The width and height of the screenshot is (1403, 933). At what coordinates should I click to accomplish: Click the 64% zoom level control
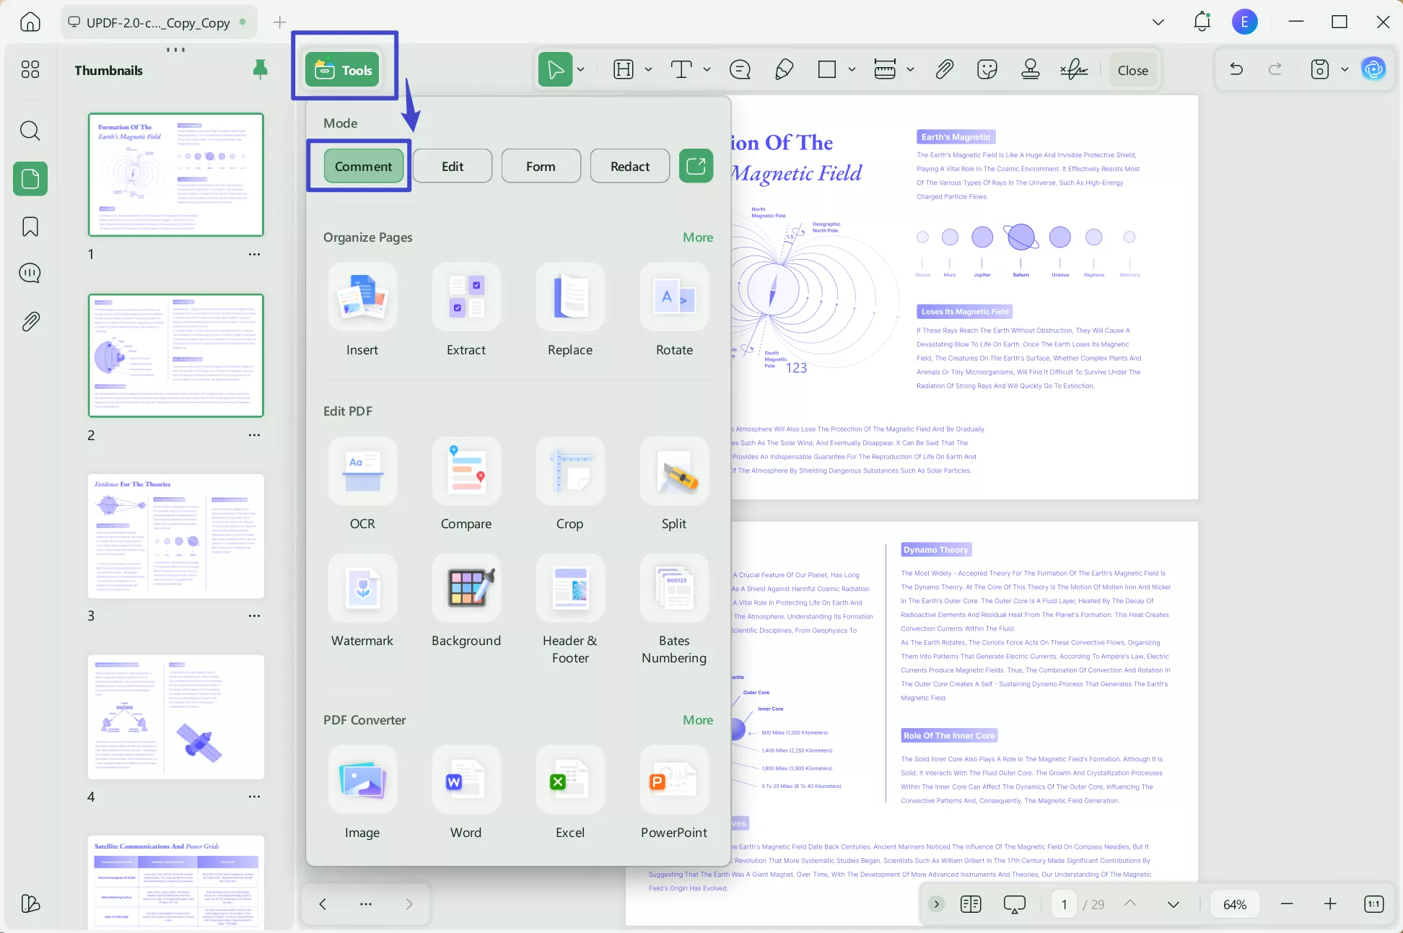coord(1235,903)
